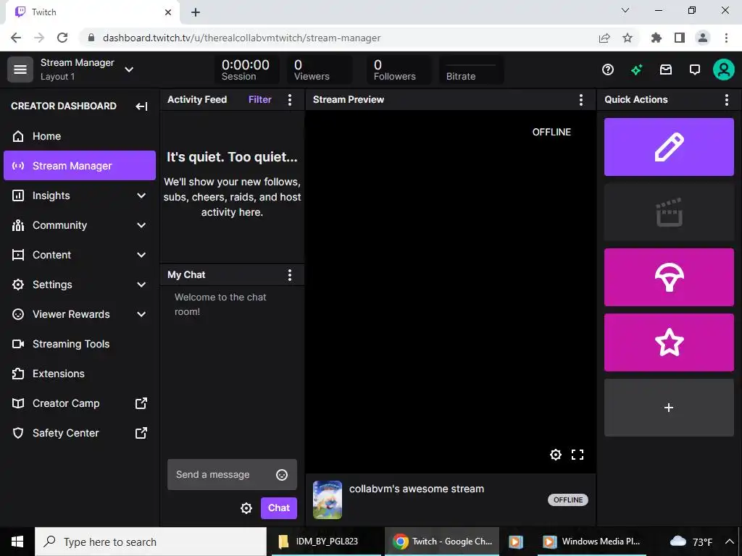Open the green user avatar menu

(724, 69)
